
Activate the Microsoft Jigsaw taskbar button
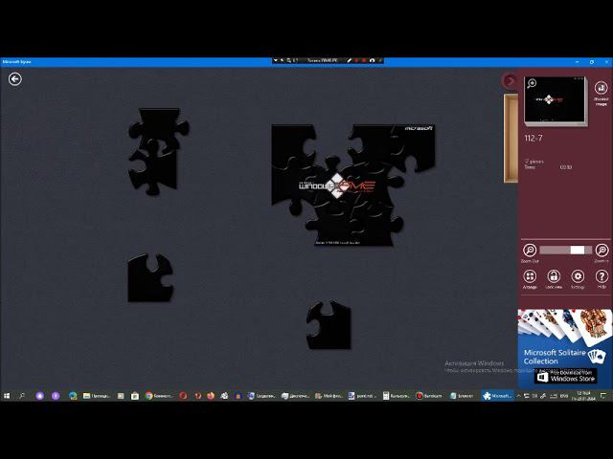[x=497, y=396]
